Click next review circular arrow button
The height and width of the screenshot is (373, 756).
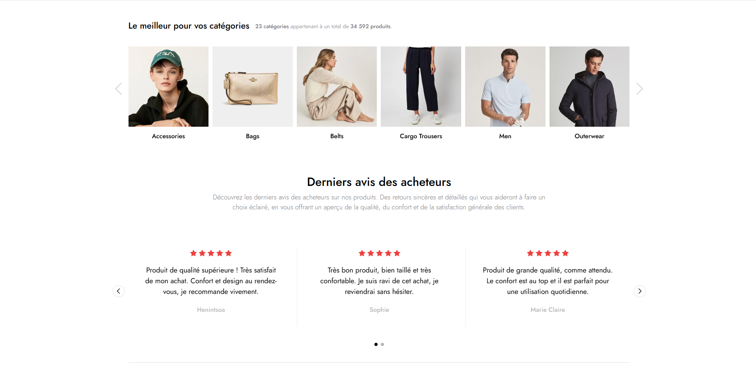640,291
